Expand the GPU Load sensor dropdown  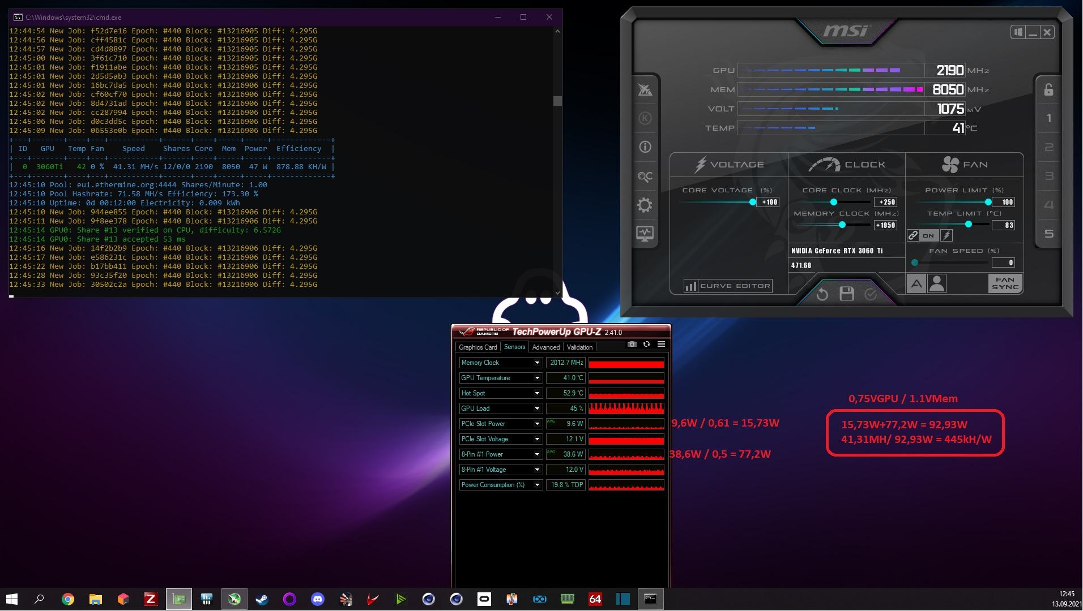[537, 408]
